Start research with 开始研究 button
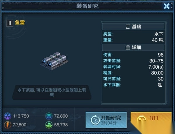Viewport: 175px width, 134px height. 106,120
